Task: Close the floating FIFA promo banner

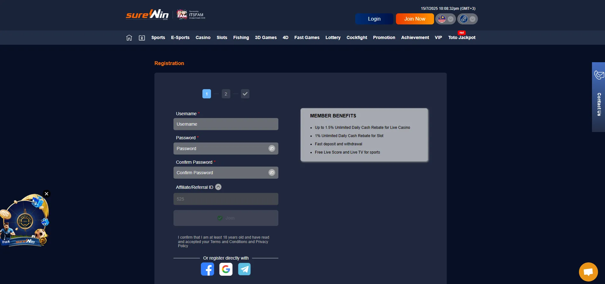Action: [x=47, y=194]
